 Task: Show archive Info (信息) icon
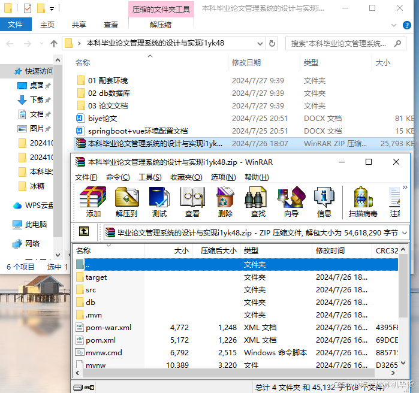[x=324, y=201]
